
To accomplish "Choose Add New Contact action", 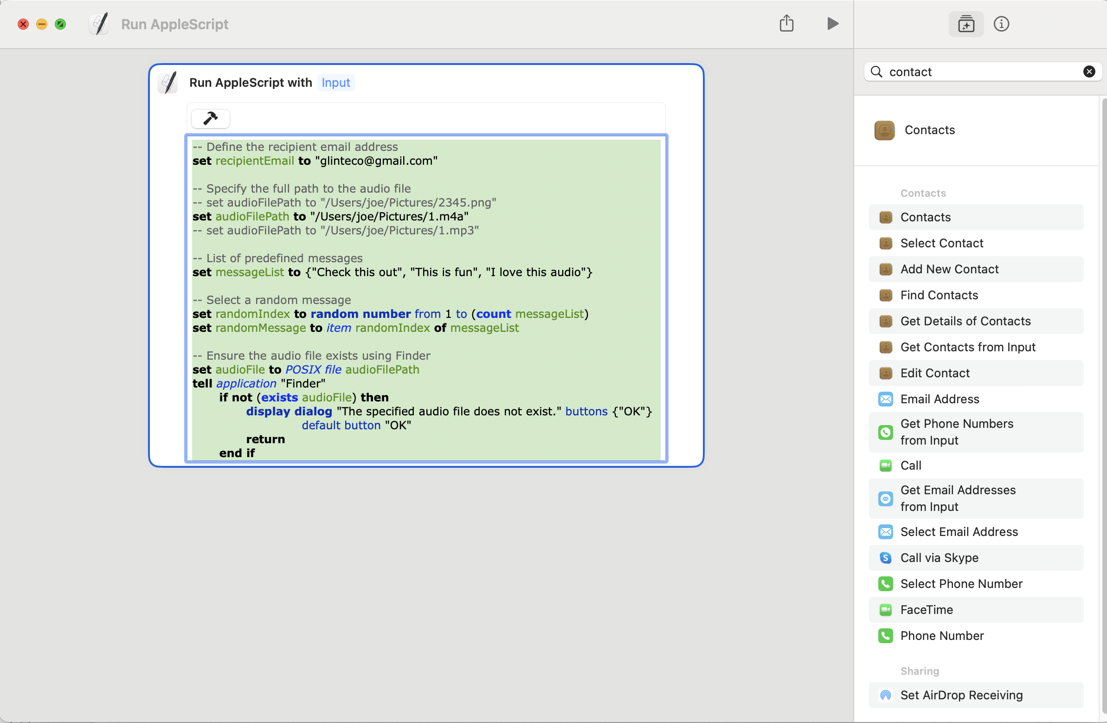I will click(x=976, y=269).
